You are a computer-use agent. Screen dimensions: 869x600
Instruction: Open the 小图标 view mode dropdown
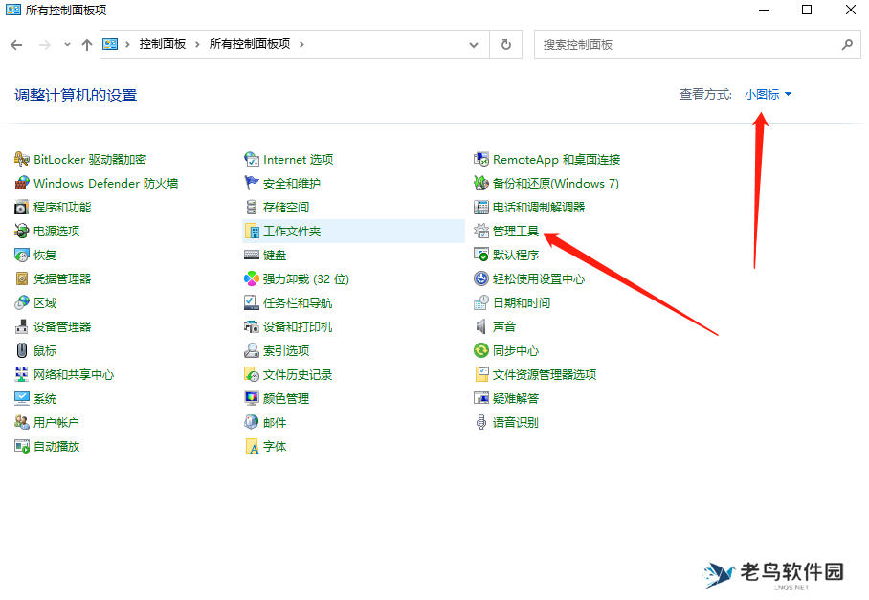pyautogui.click(x=766, y=94)
